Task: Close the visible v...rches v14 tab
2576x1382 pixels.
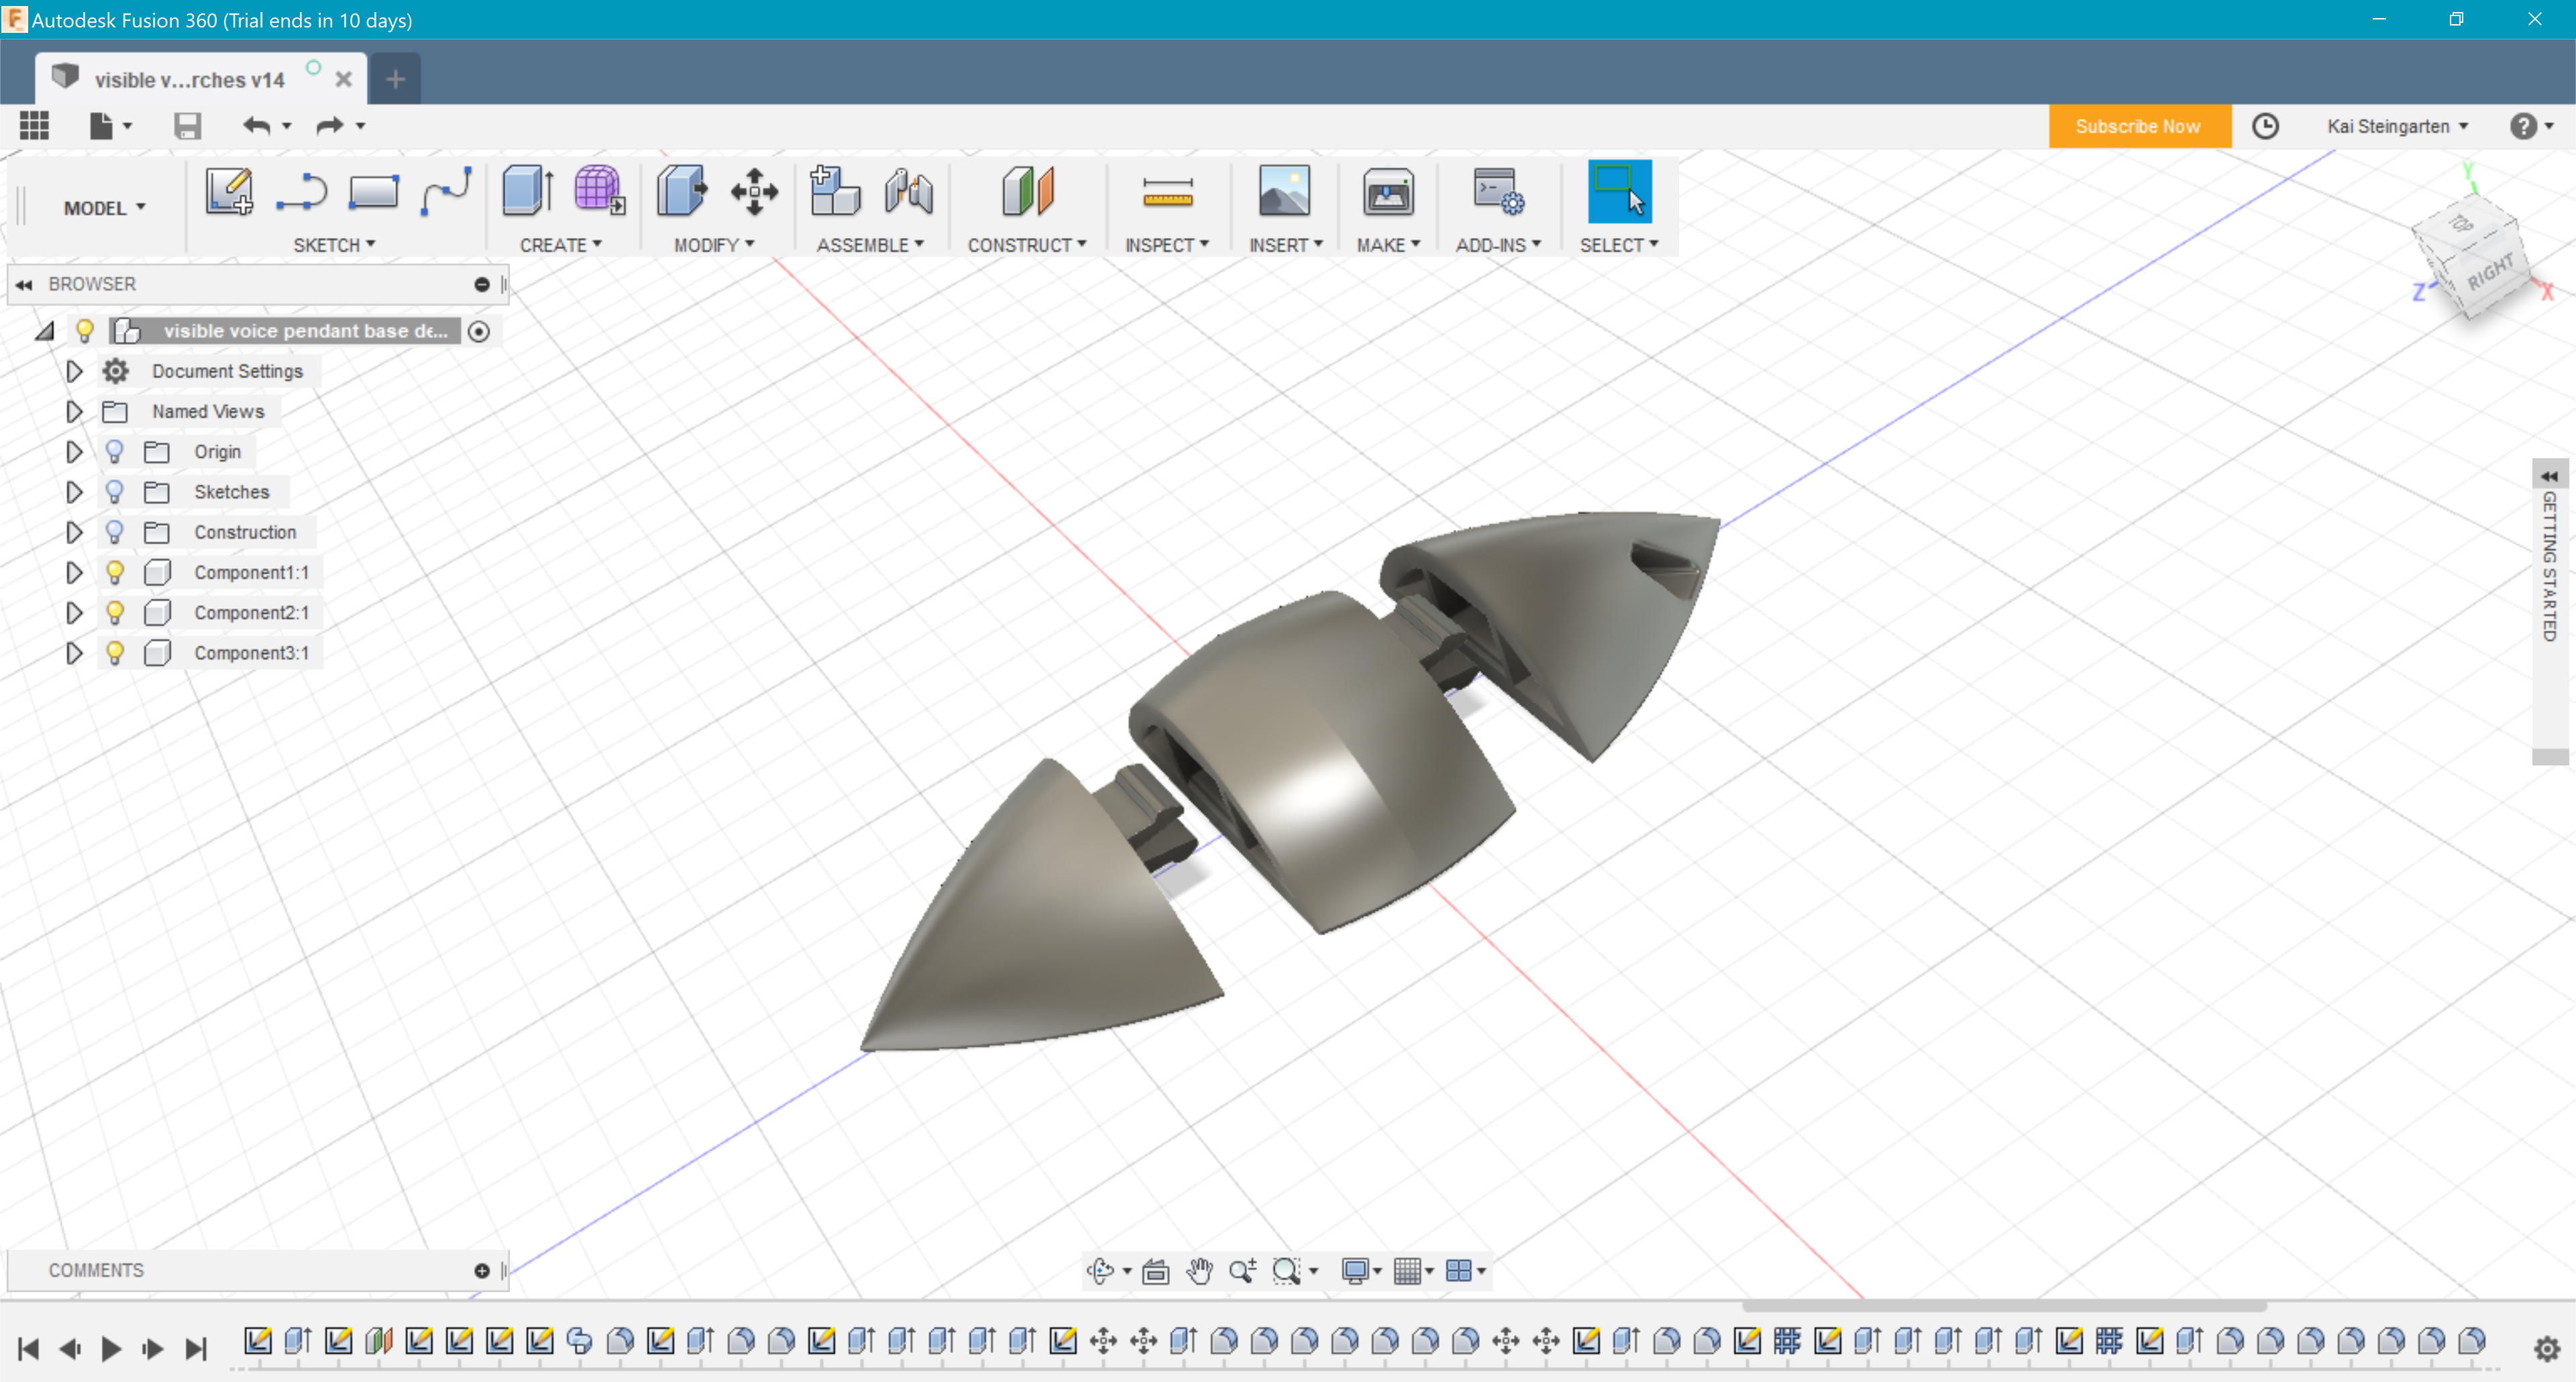Action: pos(343,79)
